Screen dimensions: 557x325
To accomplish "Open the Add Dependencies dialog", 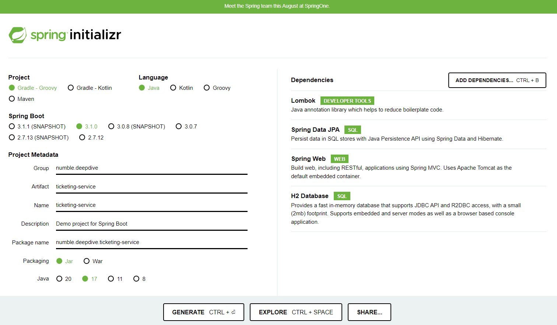I will 497,80.
